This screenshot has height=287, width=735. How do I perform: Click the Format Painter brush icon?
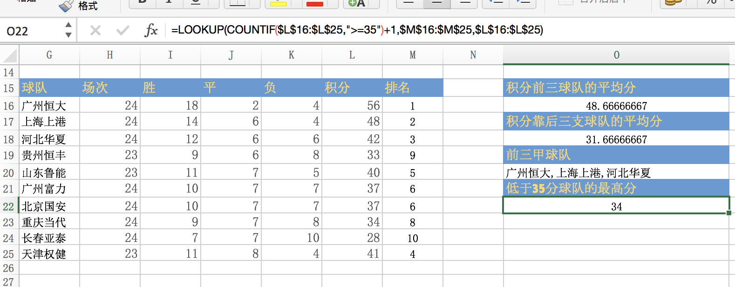click(66, 6)
